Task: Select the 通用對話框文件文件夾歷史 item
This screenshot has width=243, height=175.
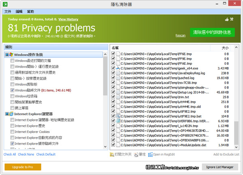Action: tap(35, 72)
